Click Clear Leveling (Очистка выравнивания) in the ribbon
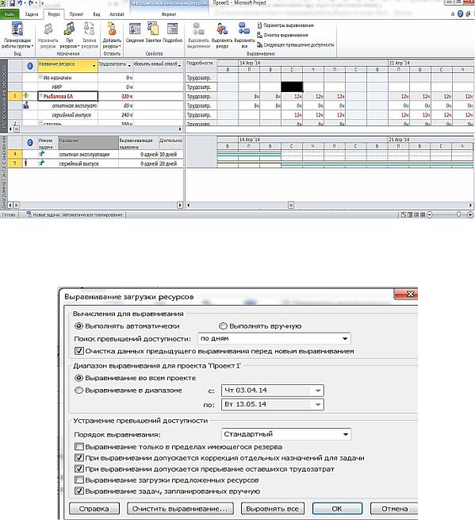The image size is (475, 520). (282, 35)
